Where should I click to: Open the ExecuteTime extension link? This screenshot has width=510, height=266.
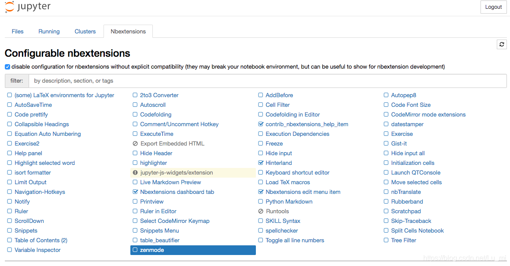pyautogui.click(x=156, y=134)
